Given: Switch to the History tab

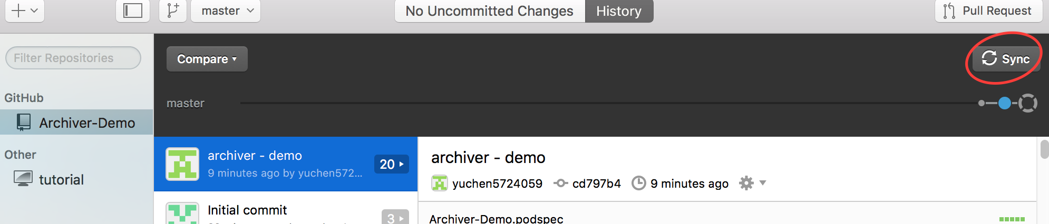Looking at the screenshot, I should pyautogui.click(x=619, y=11).
